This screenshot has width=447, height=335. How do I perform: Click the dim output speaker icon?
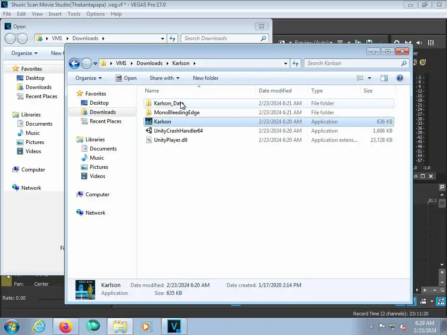[419, 43]
